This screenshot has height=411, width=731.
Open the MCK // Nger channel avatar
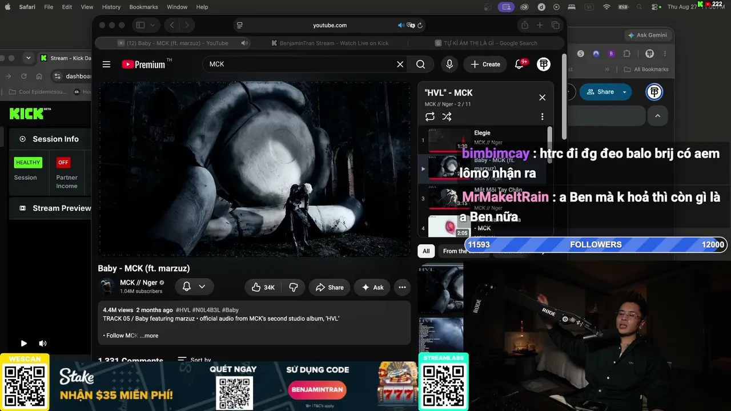coord(107,287)
